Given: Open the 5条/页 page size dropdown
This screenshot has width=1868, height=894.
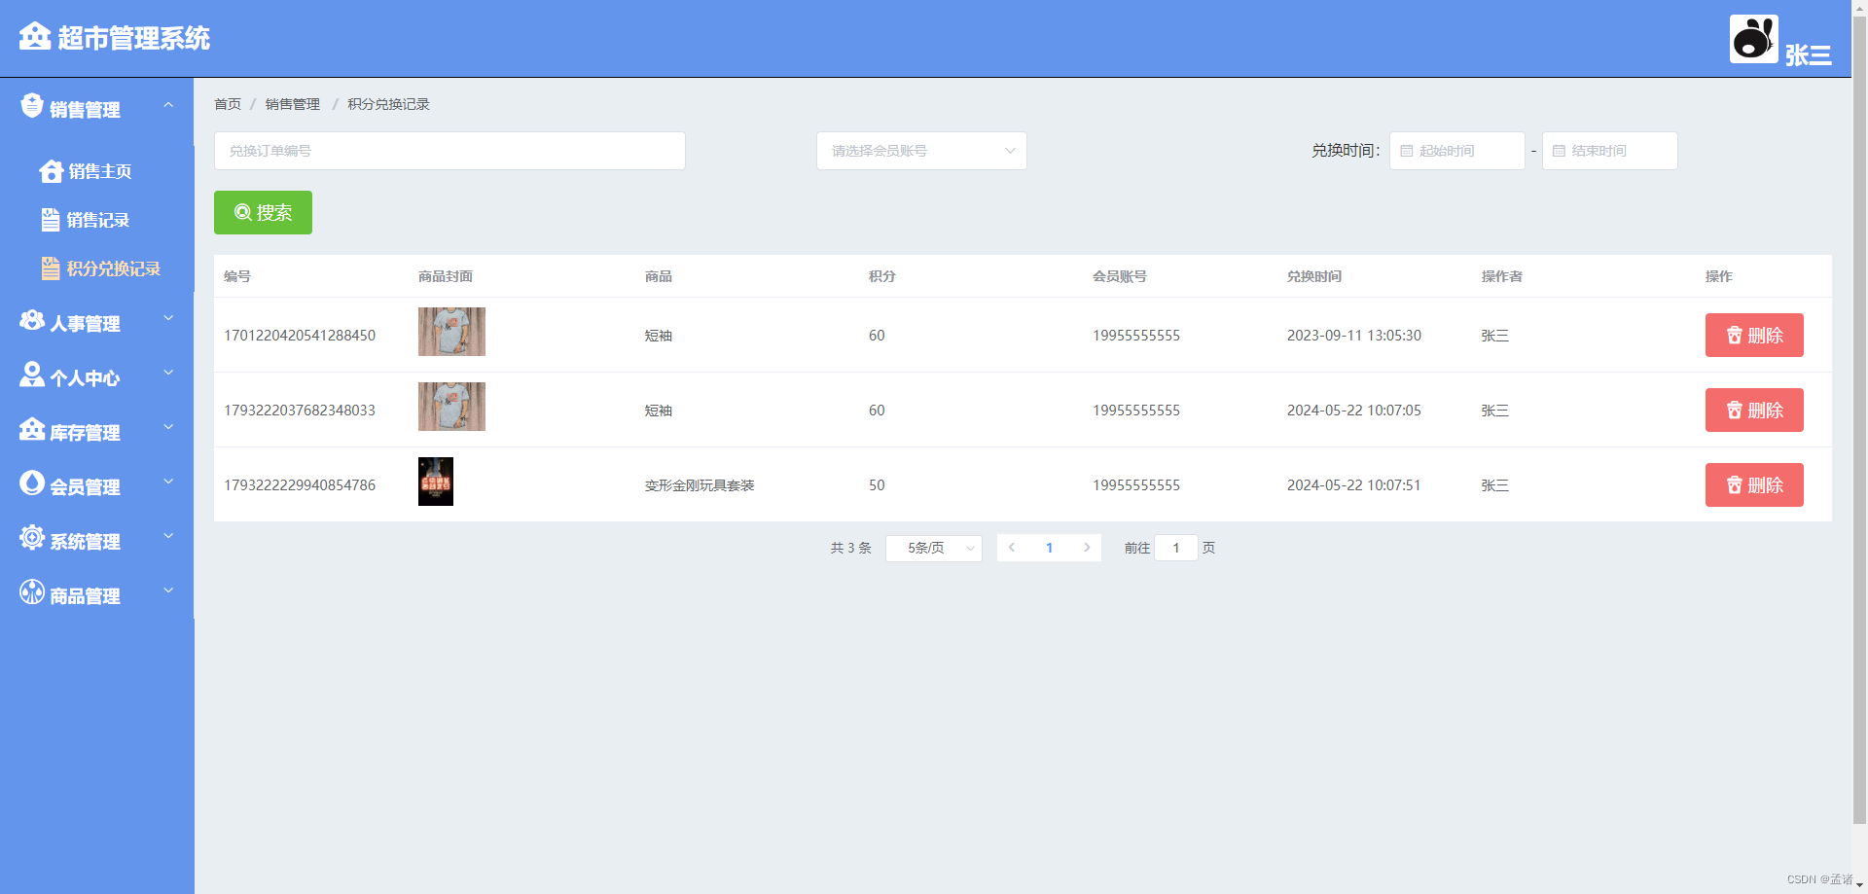Looking at the screenshot, I should pyautogui.click(x=934, y=549).
